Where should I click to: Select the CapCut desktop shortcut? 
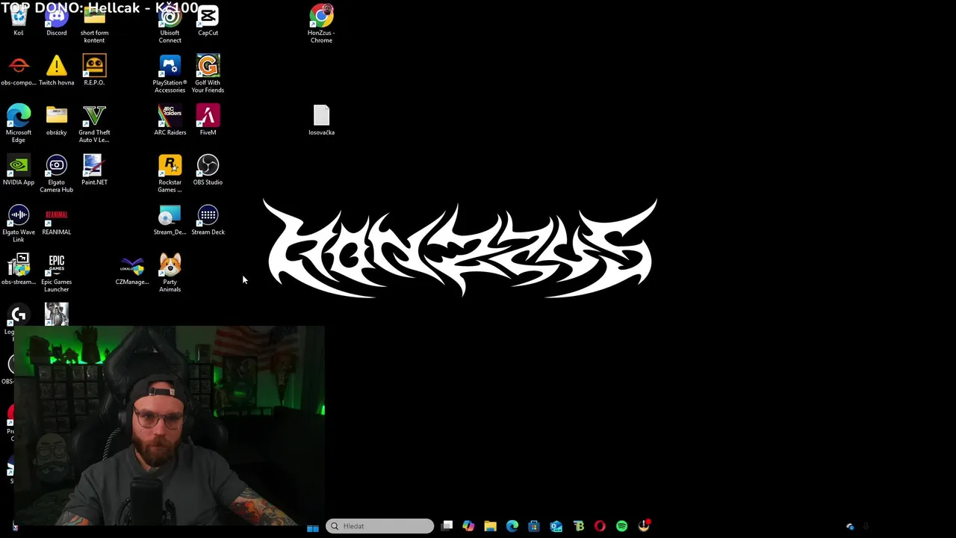[x=208, y=22]
